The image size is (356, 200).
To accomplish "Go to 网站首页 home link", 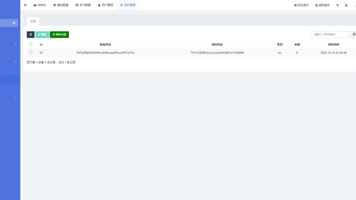I will pyautogui.click(x=302, y=5).
